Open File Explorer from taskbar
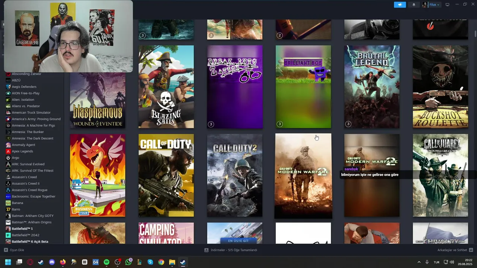This screenshot has width=477, height=268. (x=172, y=262)
